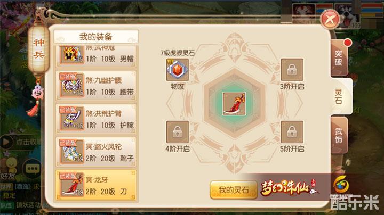Close the 神兵 panel with red X
This screenshot has width=384, height=215.
330,19
